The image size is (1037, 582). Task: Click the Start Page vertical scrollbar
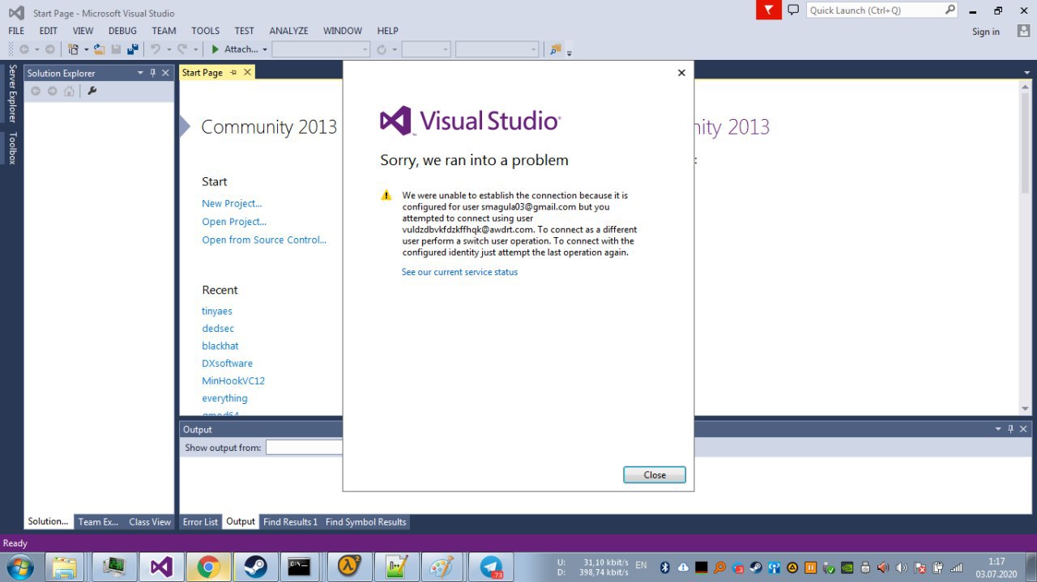click(1026, 248)
